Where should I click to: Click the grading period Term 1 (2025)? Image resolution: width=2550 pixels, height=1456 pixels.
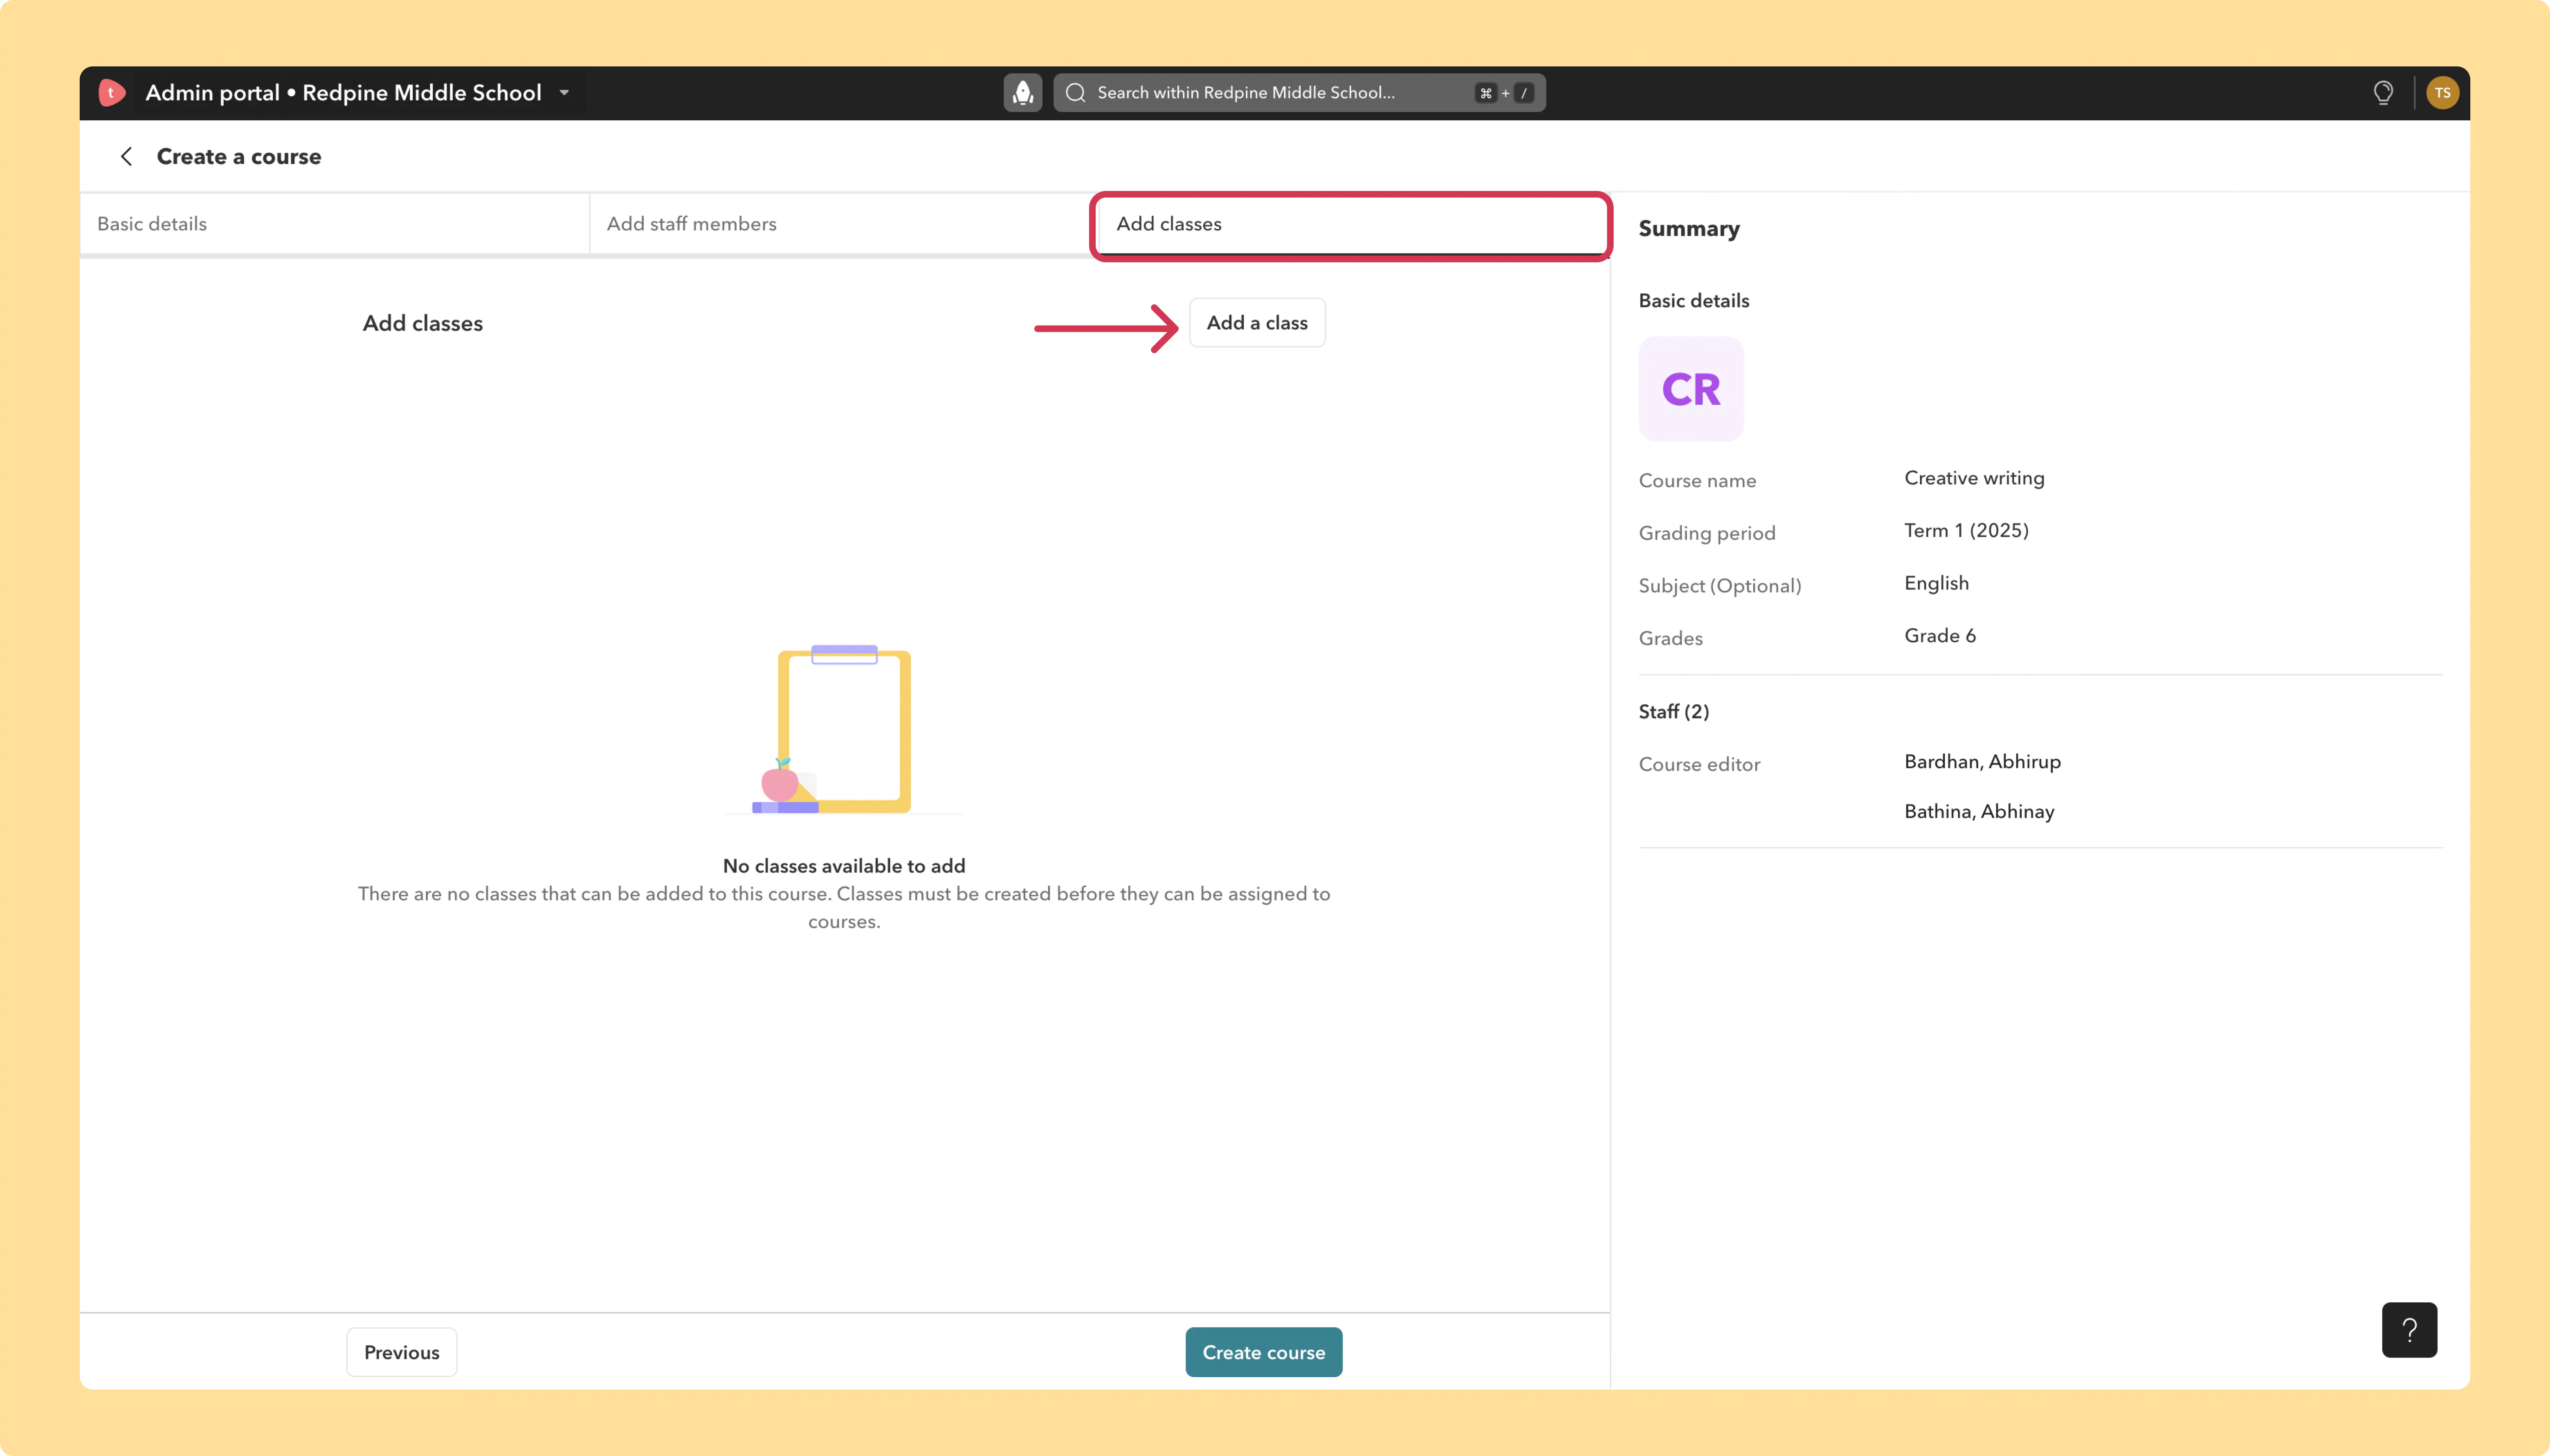tap(1966, 531)
